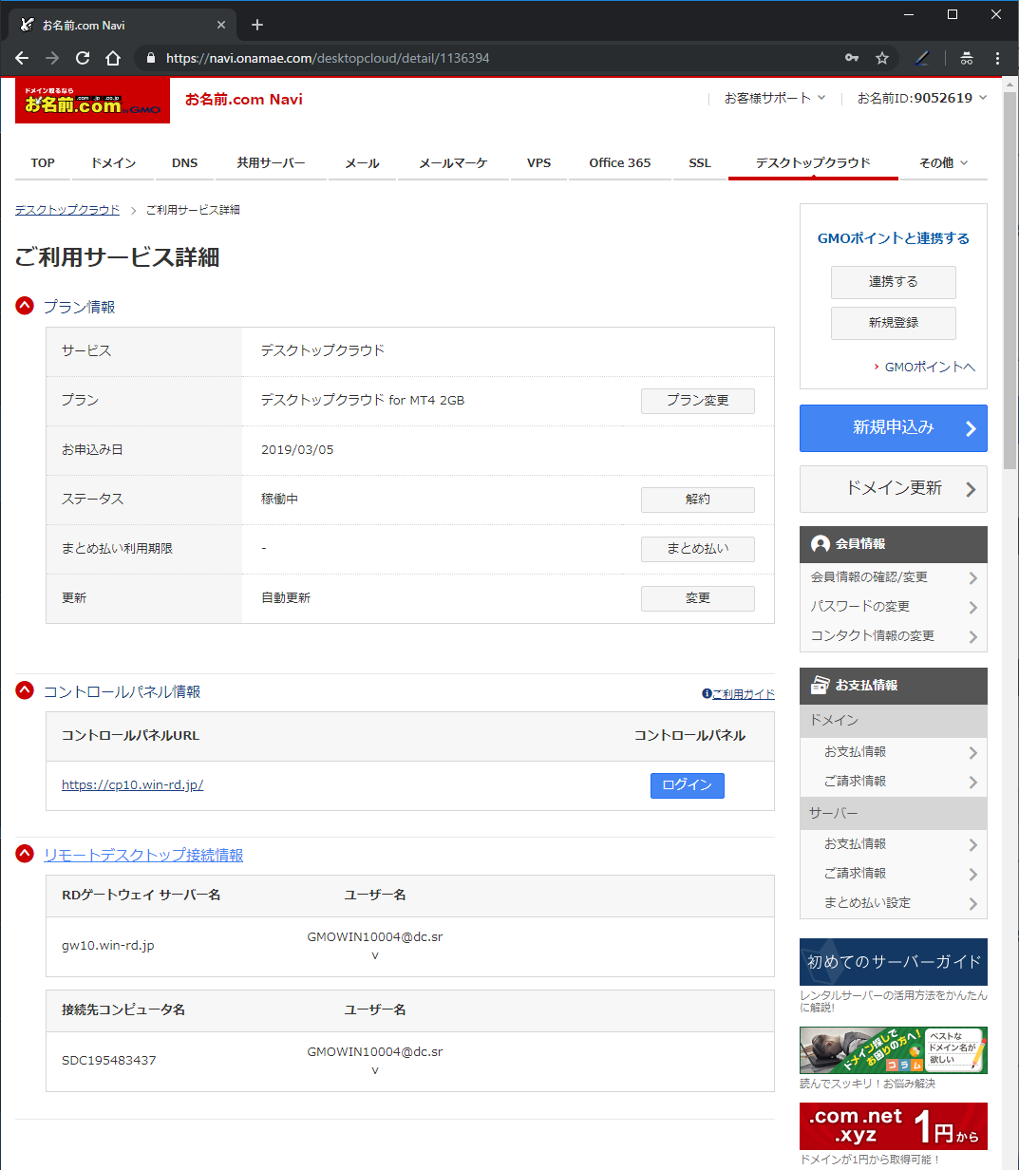Click the 変更 button in 更新 row
The height and width of the screenshot is (1170, 1019).
pos(698,598)
